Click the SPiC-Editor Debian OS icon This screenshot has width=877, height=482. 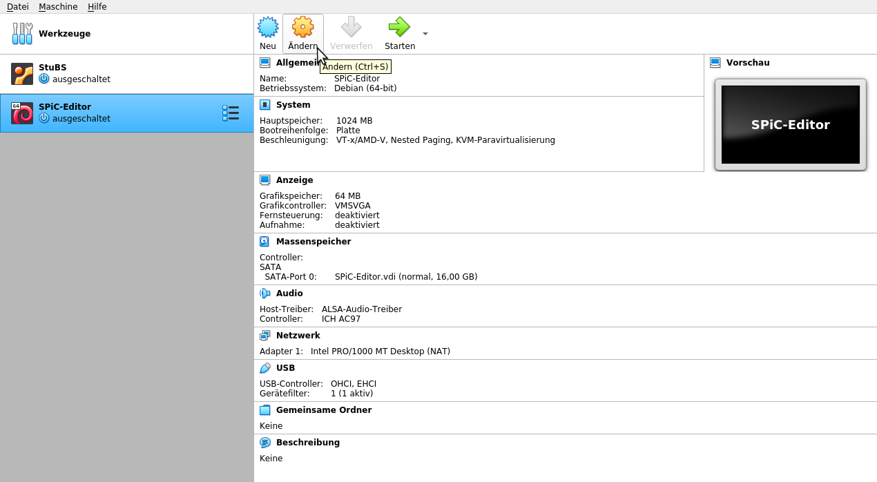pos(22,113)
